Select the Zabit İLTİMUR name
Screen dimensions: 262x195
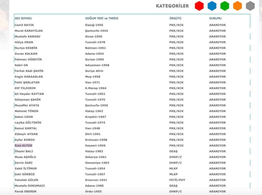[26, 168]
